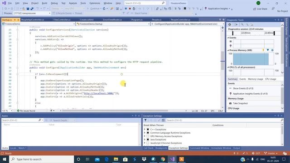Open Google Chrome from taskbar
290x163 pixels.
(x=163, y=159)
